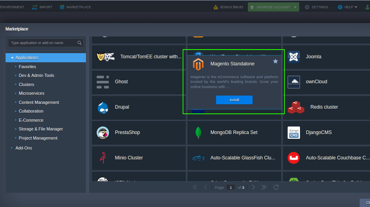Click the Joomla app icon
The height and width of the screenshot is (207, 370).
[x=294, y=57]
